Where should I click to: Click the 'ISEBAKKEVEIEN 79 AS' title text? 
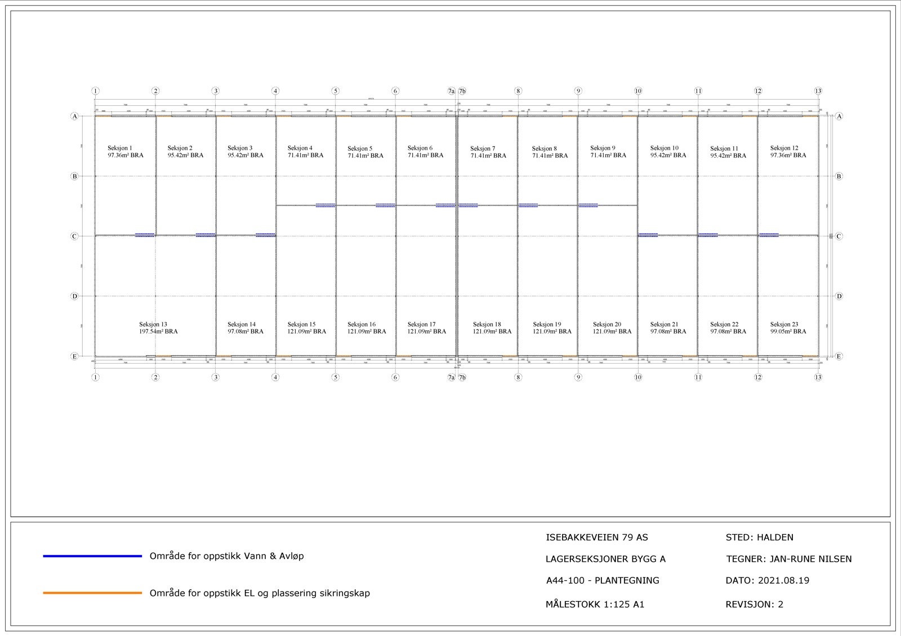click(597, 538)
